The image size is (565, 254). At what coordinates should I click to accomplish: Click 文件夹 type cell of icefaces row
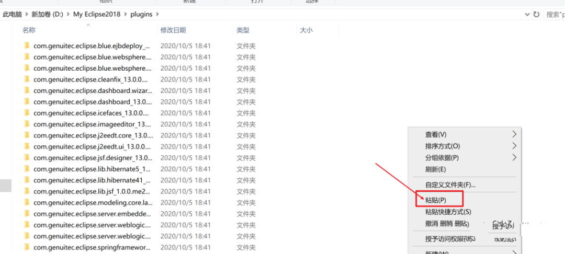coord(246,113)
